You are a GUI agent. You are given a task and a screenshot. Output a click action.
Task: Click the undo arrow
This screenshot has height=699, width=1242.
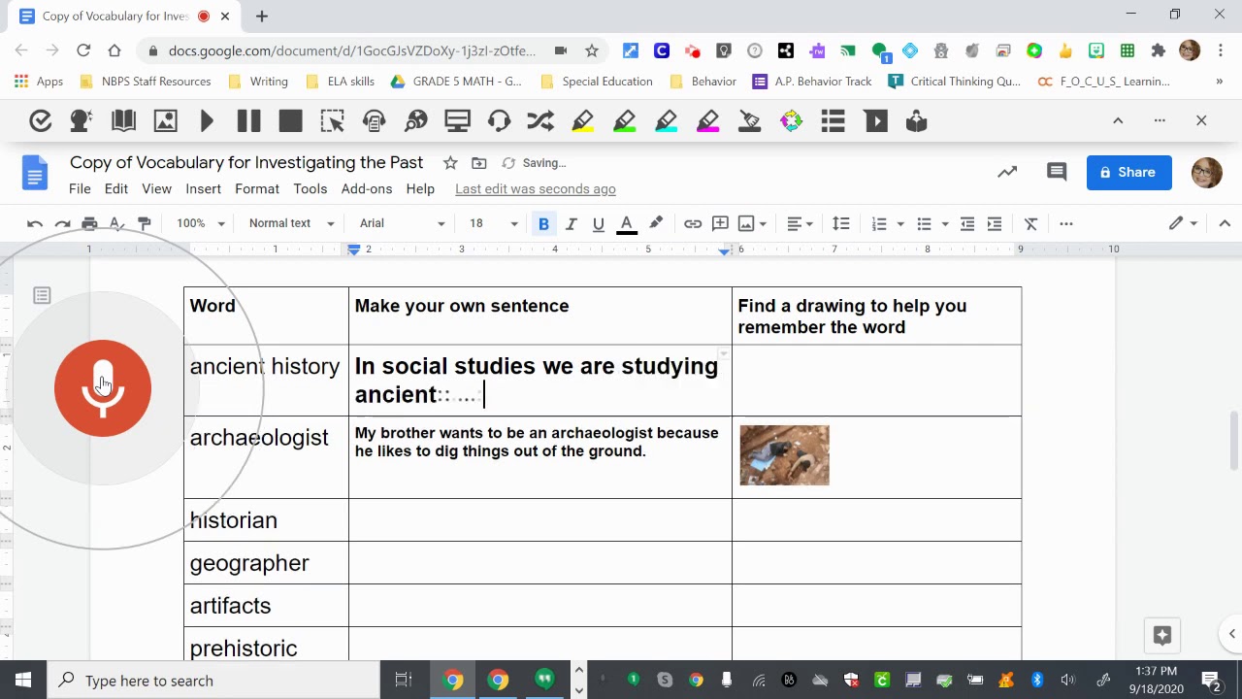[35, 223]
